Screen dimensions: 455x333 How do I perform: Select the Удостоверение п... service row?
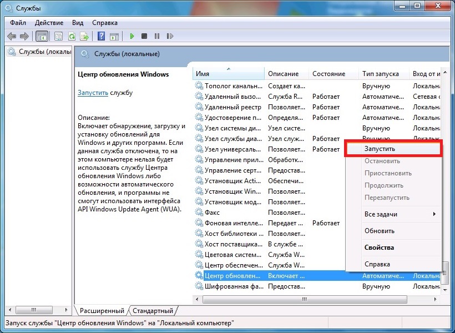click(317, 118)
